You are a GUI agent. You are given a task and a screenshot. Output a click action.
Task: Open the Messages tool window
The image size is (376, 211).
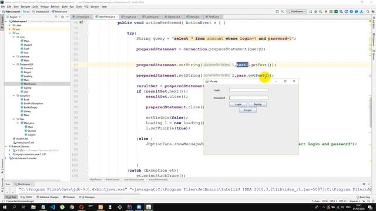[x=88, y=197]
